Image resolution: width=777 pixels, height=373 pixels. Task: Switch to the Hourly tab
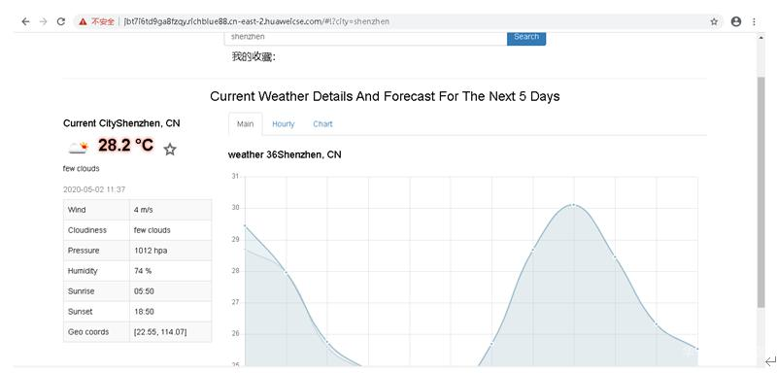point(284,123)
